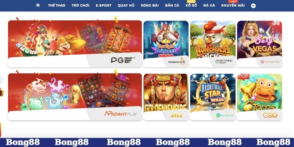294x147 pixels.
Task: Open the Sòng Bài menu
Action: pyautogui.click(x=150, y=6)
